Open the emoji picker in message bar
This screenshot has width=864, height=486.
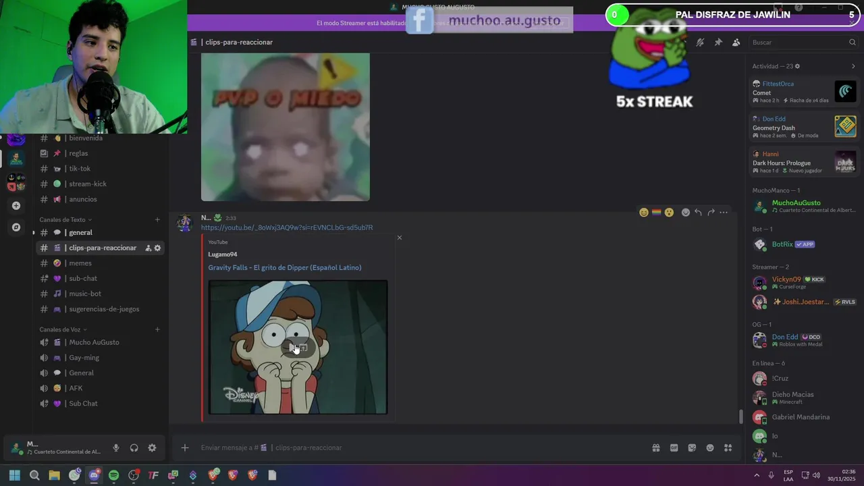710,448
